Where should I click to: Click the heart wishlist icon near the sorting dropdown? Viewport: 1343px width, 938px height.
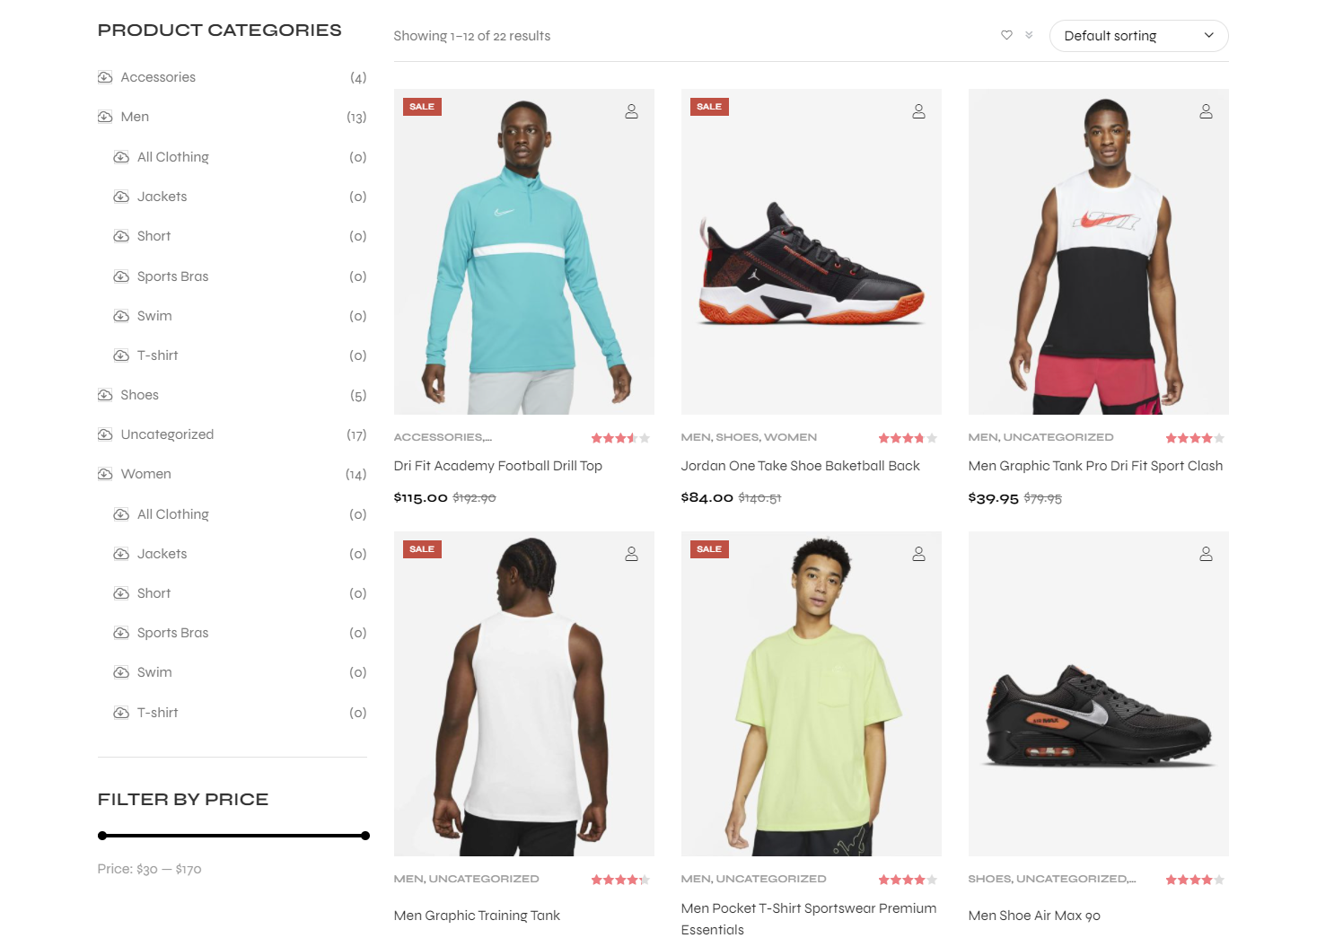(x=1006, y=35)
